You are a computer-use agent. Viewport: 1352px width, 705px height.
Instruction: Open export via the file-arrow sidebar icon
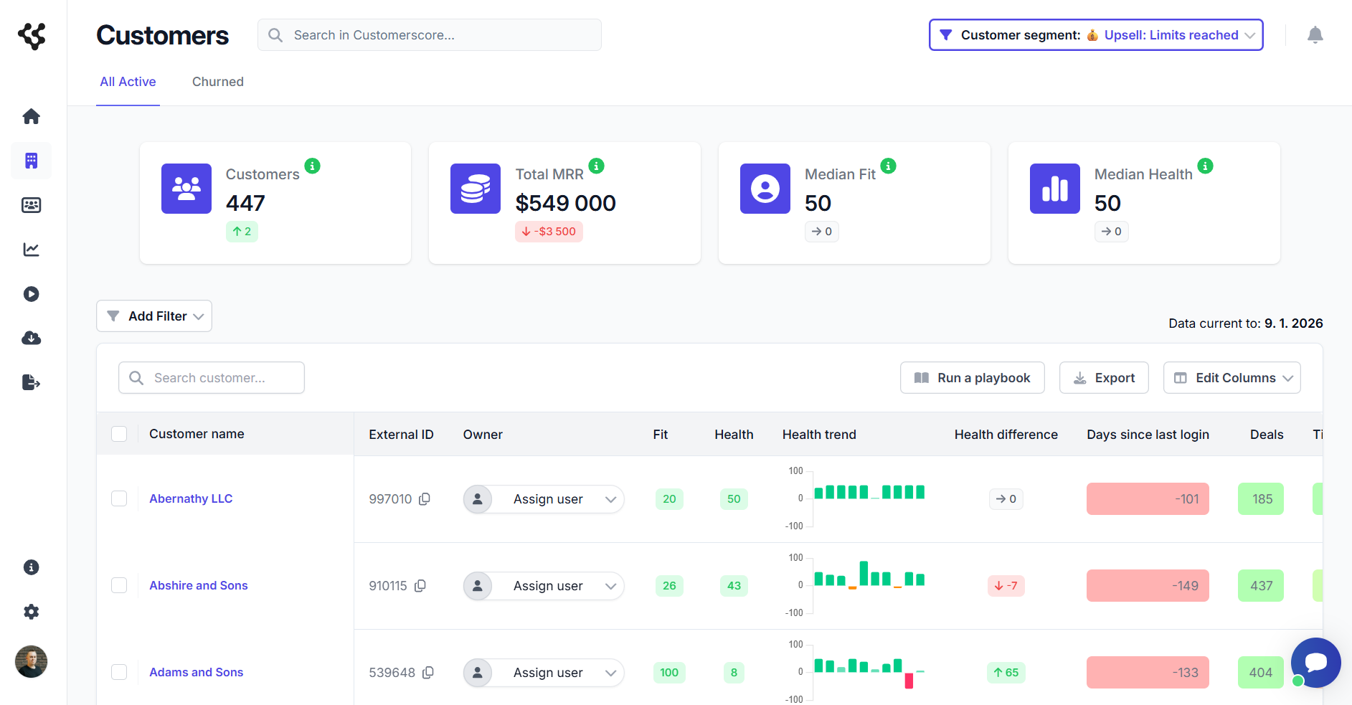31,382
